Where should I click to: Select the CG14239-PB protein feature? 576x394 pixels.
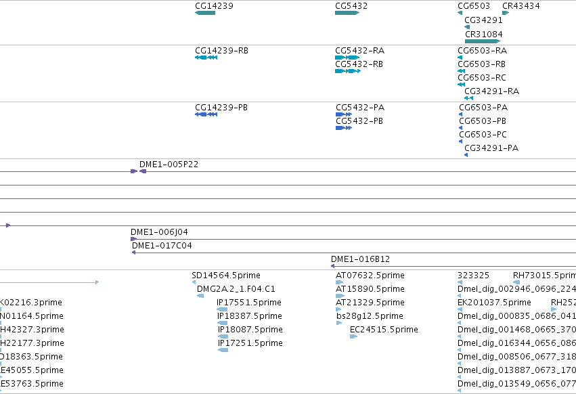[206, 114]
